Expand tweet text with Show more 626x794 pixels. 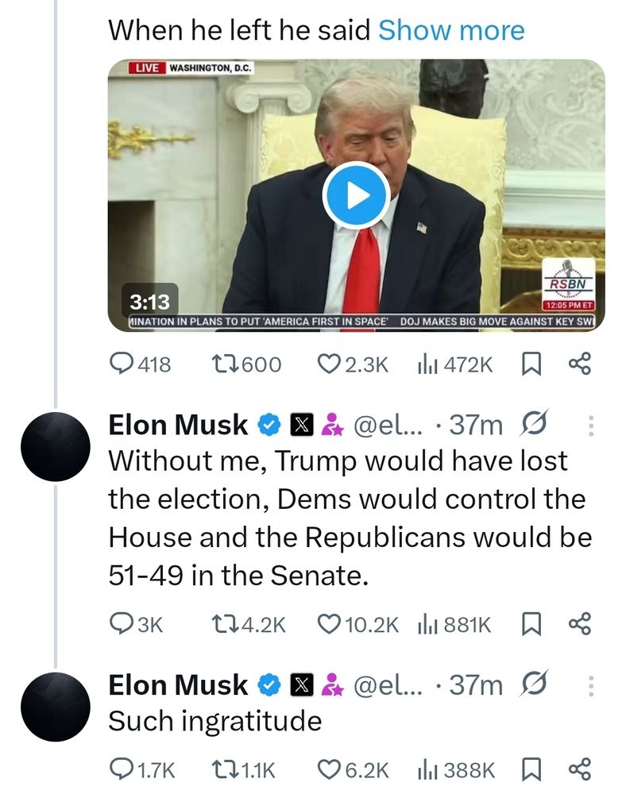point(451,30)
